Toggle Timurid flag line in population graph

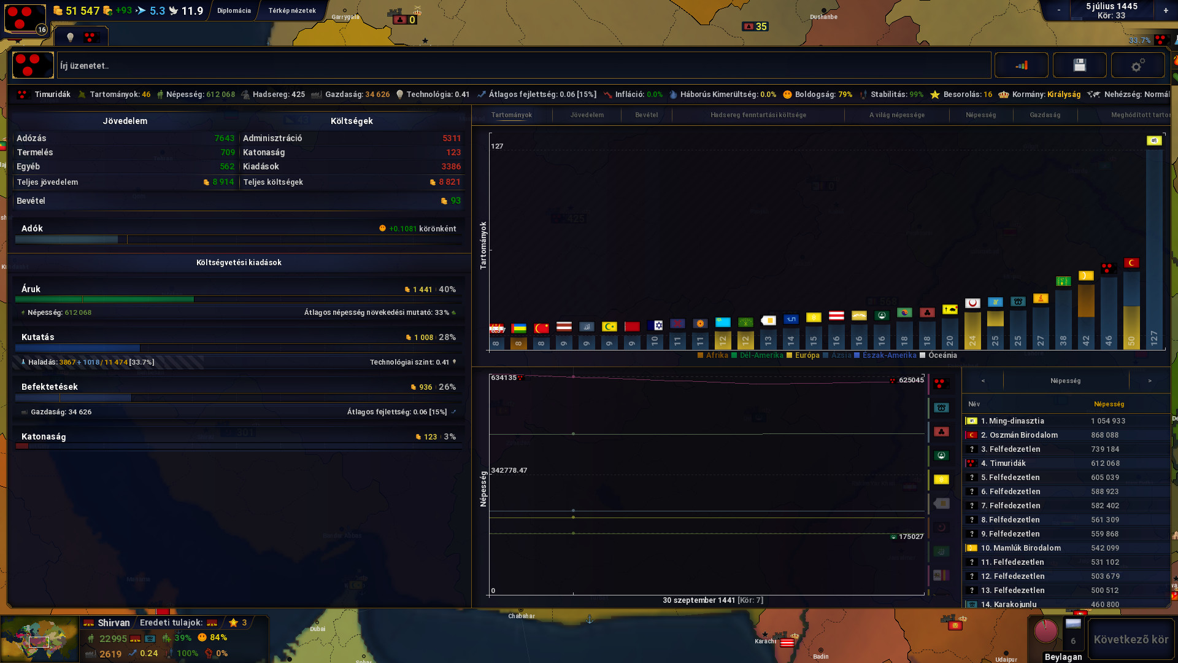pos(941,384)
